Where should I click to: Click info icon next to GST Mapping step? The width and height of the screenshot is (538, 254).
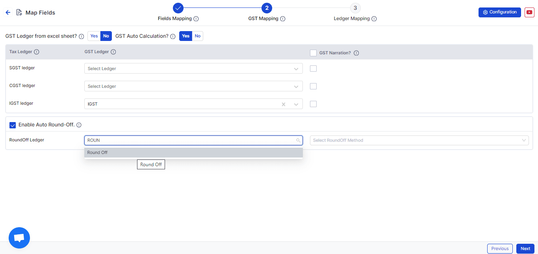283,19
